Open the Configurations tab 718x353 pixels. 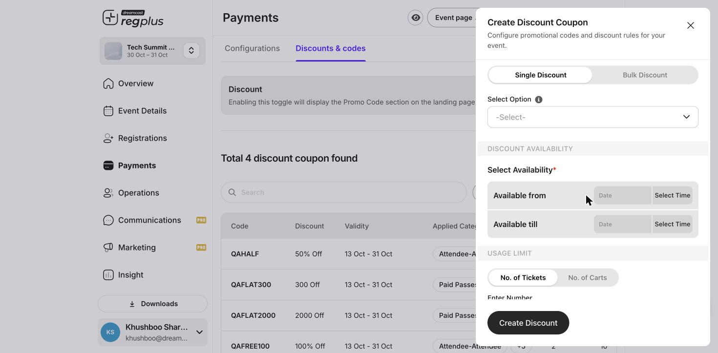[252, 48]
